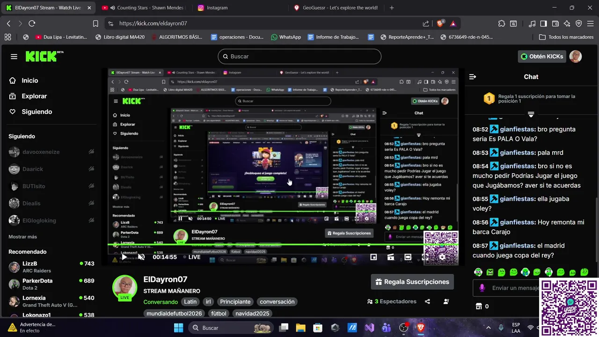Go to Inicio in sidebar
The width and height of the screenshot is (599, 337).
[x=24, y=81]
